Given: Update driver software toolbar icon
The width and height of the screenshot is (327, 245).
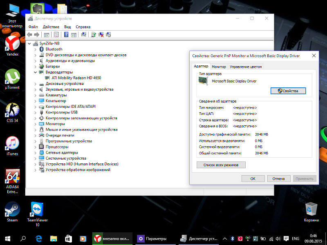Looking at the screenshot, I should [x=94, y=35].
